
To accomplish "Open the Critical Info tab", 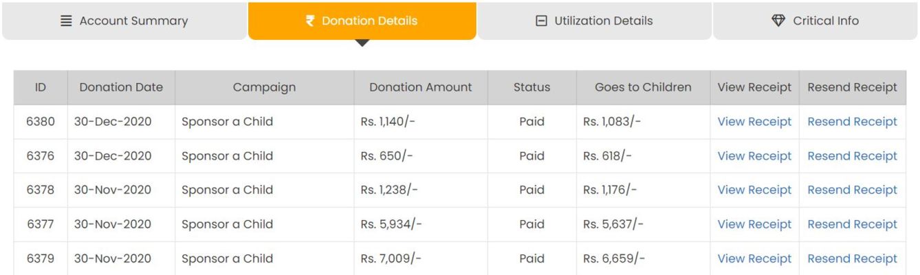I will pos(815,21).
